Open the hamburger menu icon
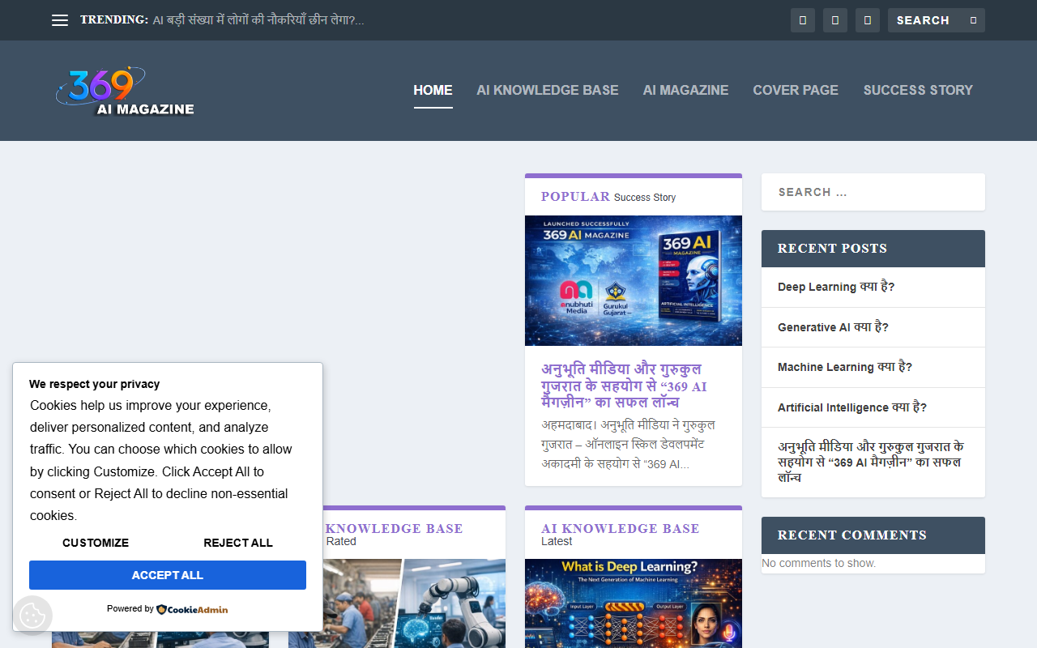This screenshot has width=1037, height=648. pyautogui.click(x=60, y=20)
